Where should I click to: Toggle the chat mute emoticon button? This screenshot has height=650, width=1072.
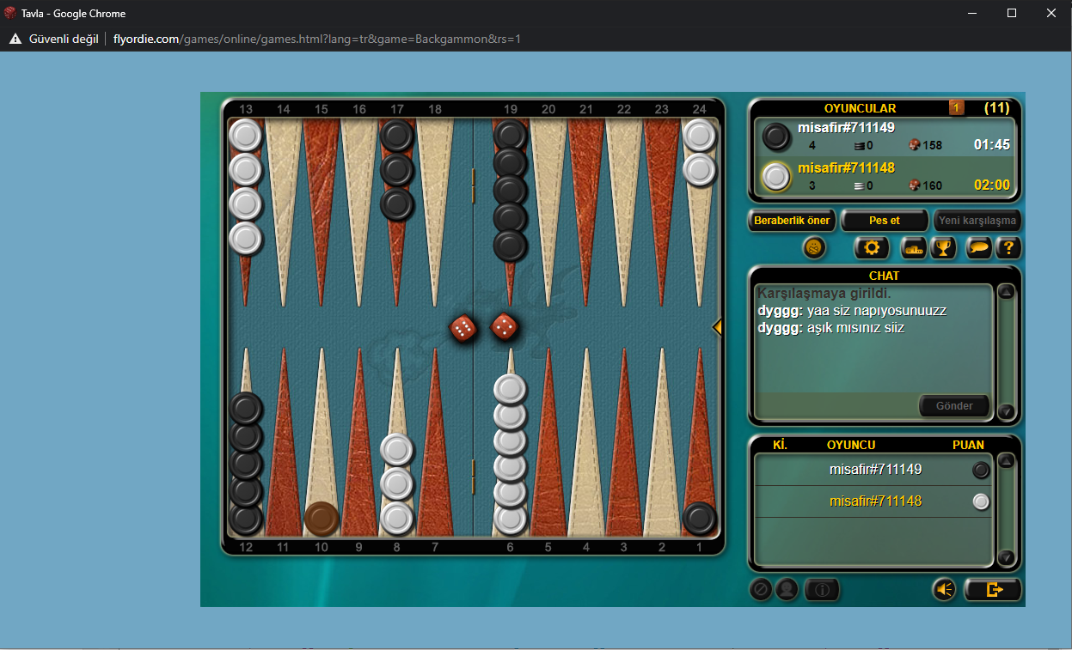click(814, 248)
